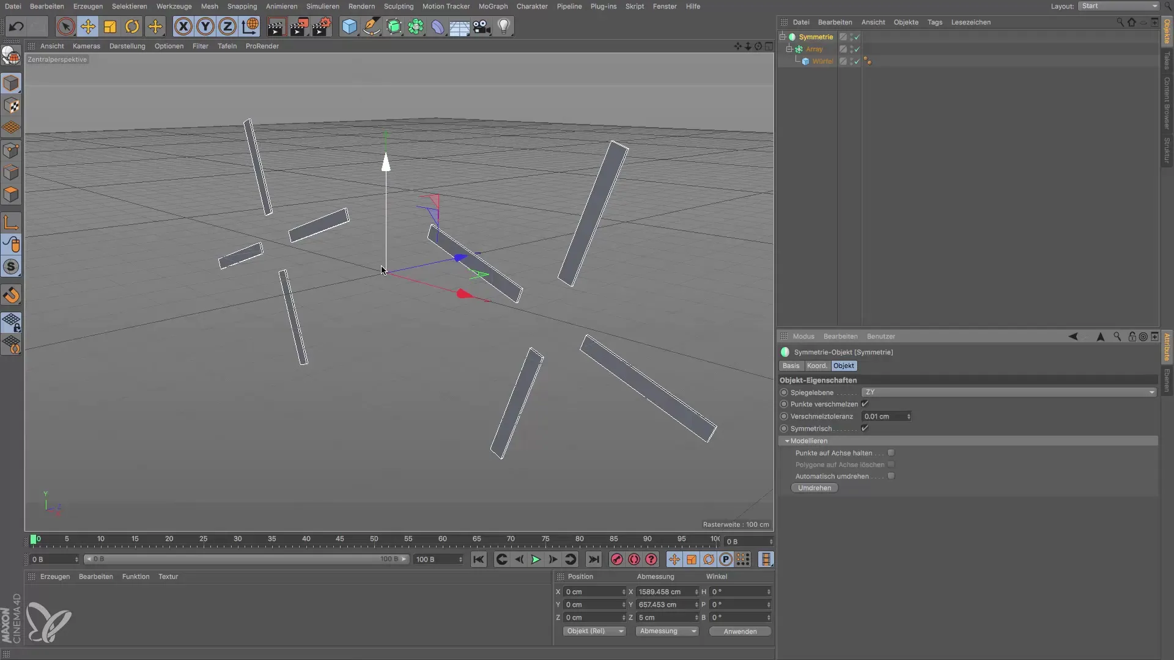The width and height of the screenshot is (1174, 660).
Task: Open Abmessung dropdown
Action: tap(667, 631)
